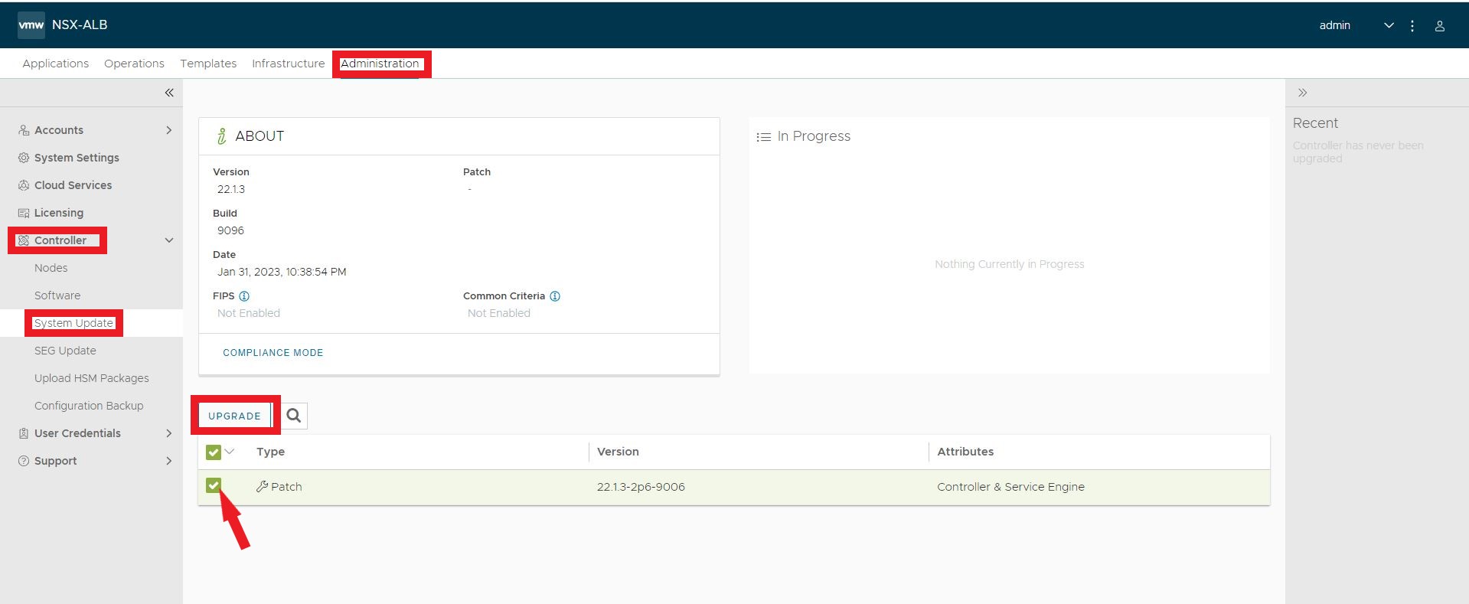Click the UPGRADE button
Image resolution: width=1469 pixels, height=604 pixels.
click(x=234, y=416)
